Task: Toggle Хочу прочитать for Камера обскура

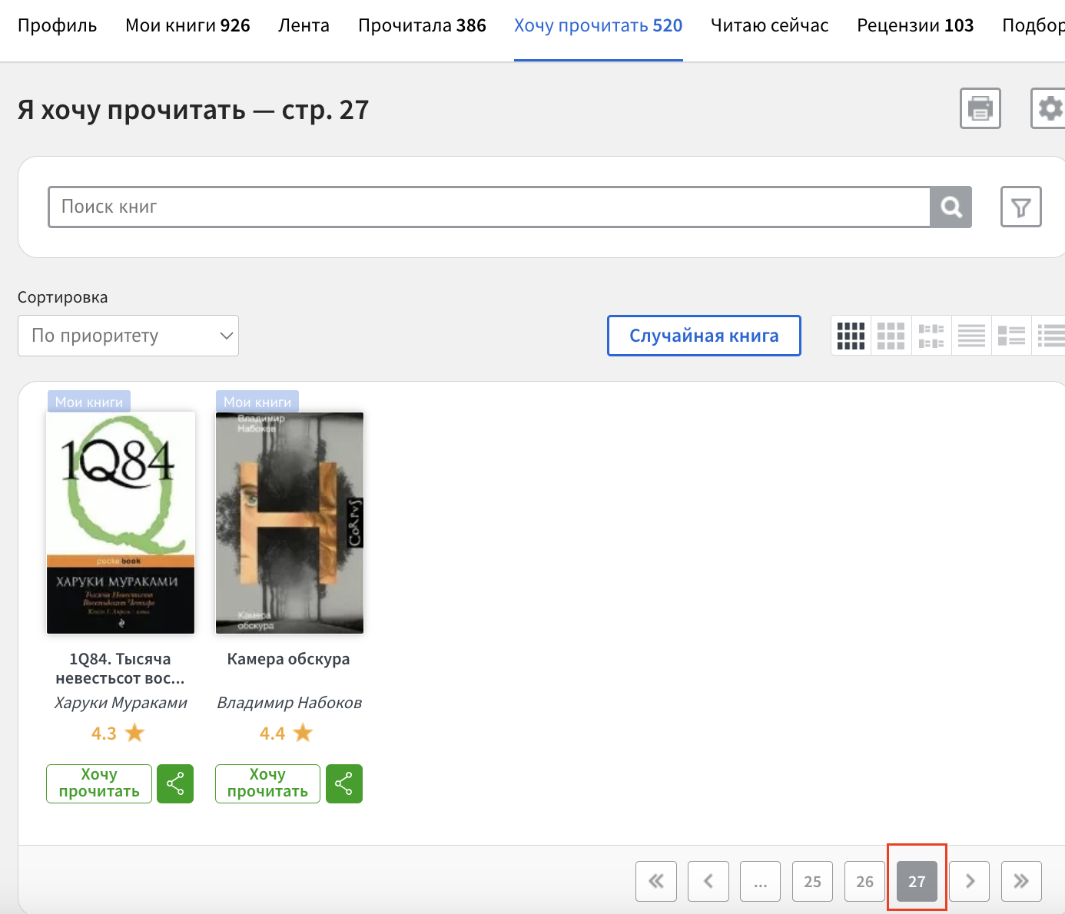Action: 267,783
